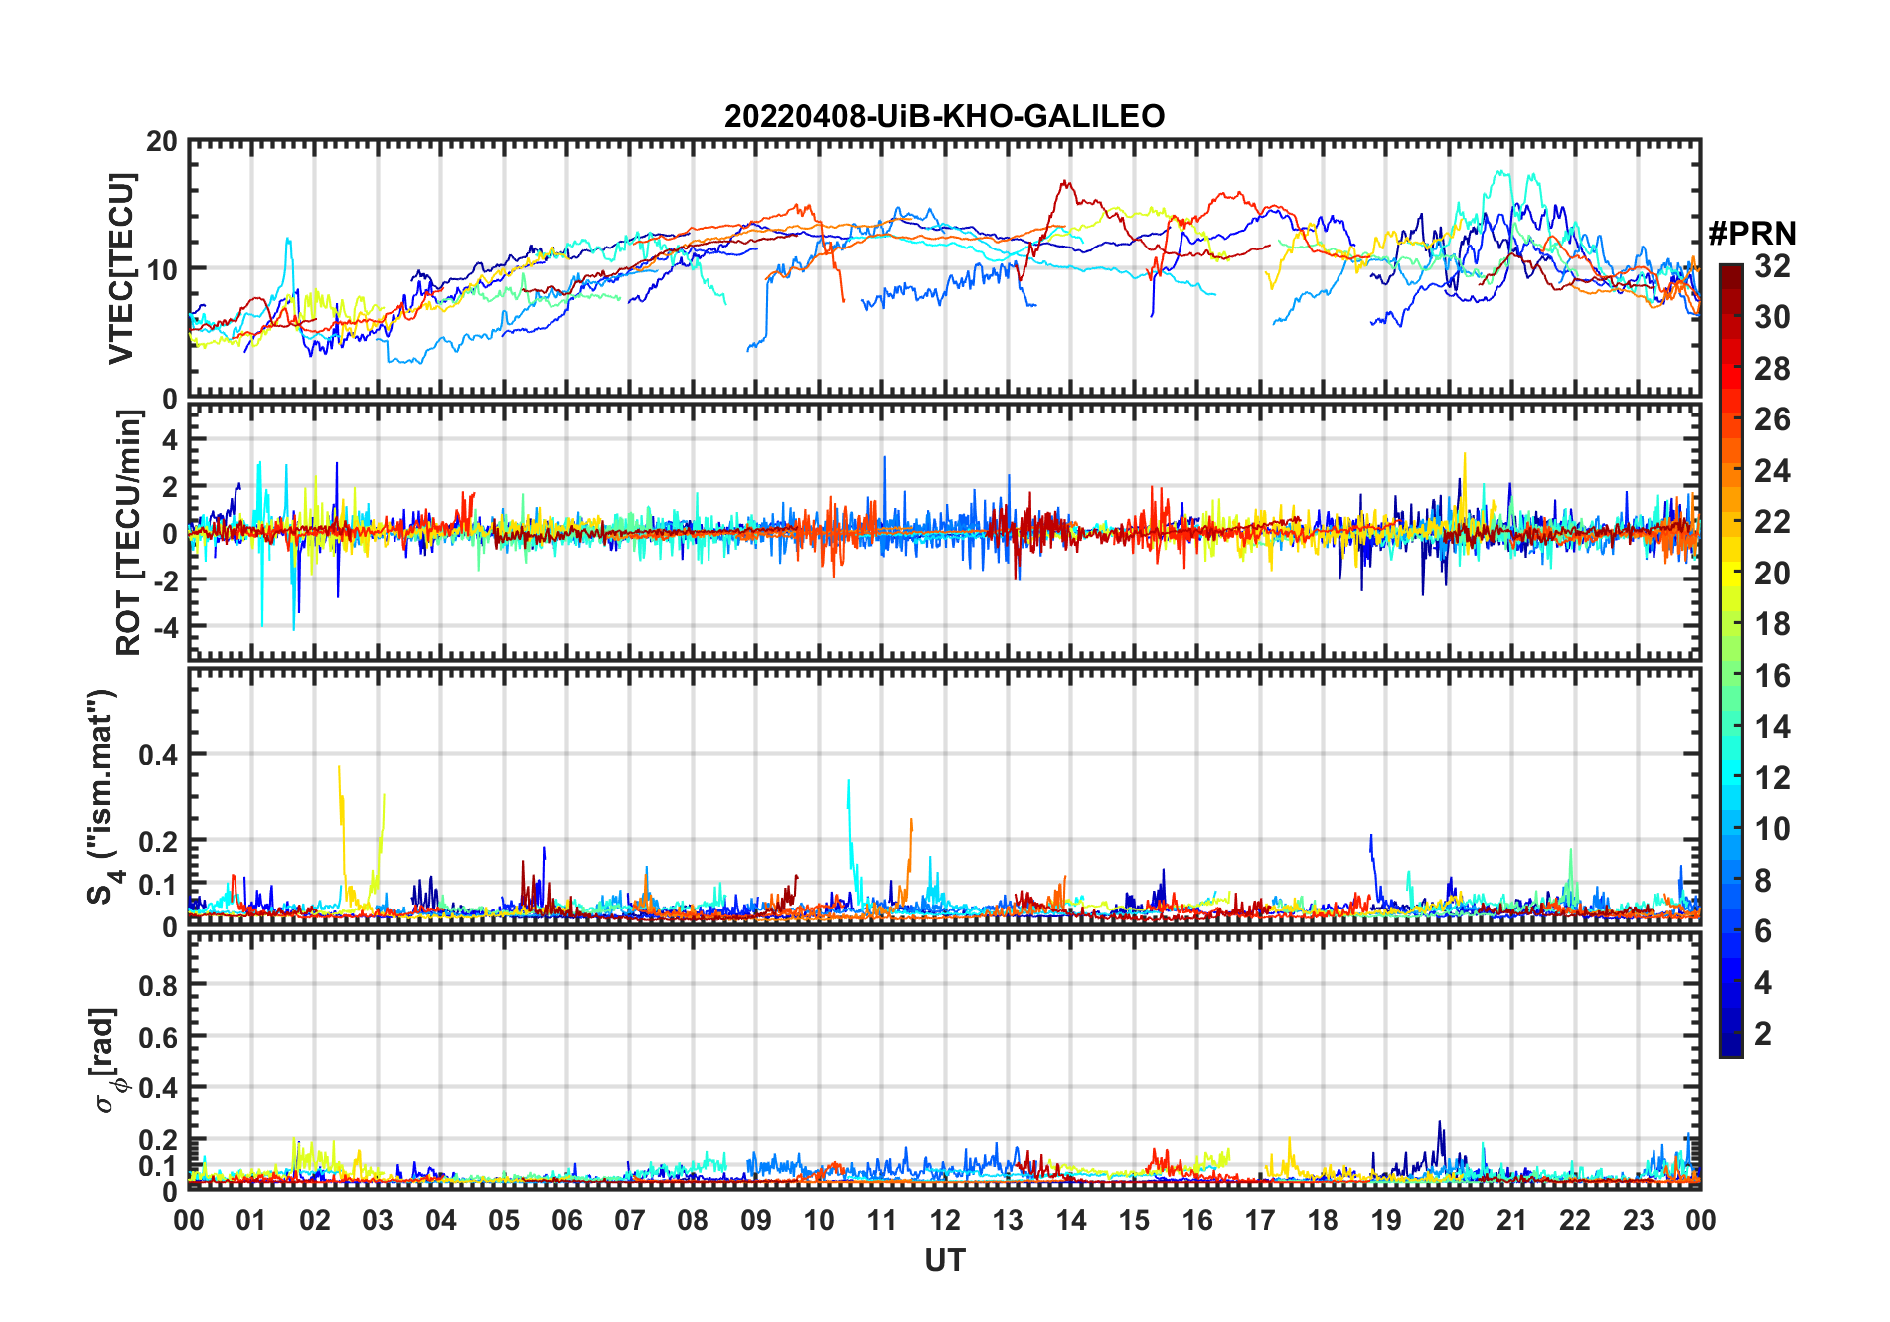The height and width of the screenshot is (1322, 1890).
Task: Click the plot title 20220408-UiB-KHO-GALILEO
Action: (944, 116)
